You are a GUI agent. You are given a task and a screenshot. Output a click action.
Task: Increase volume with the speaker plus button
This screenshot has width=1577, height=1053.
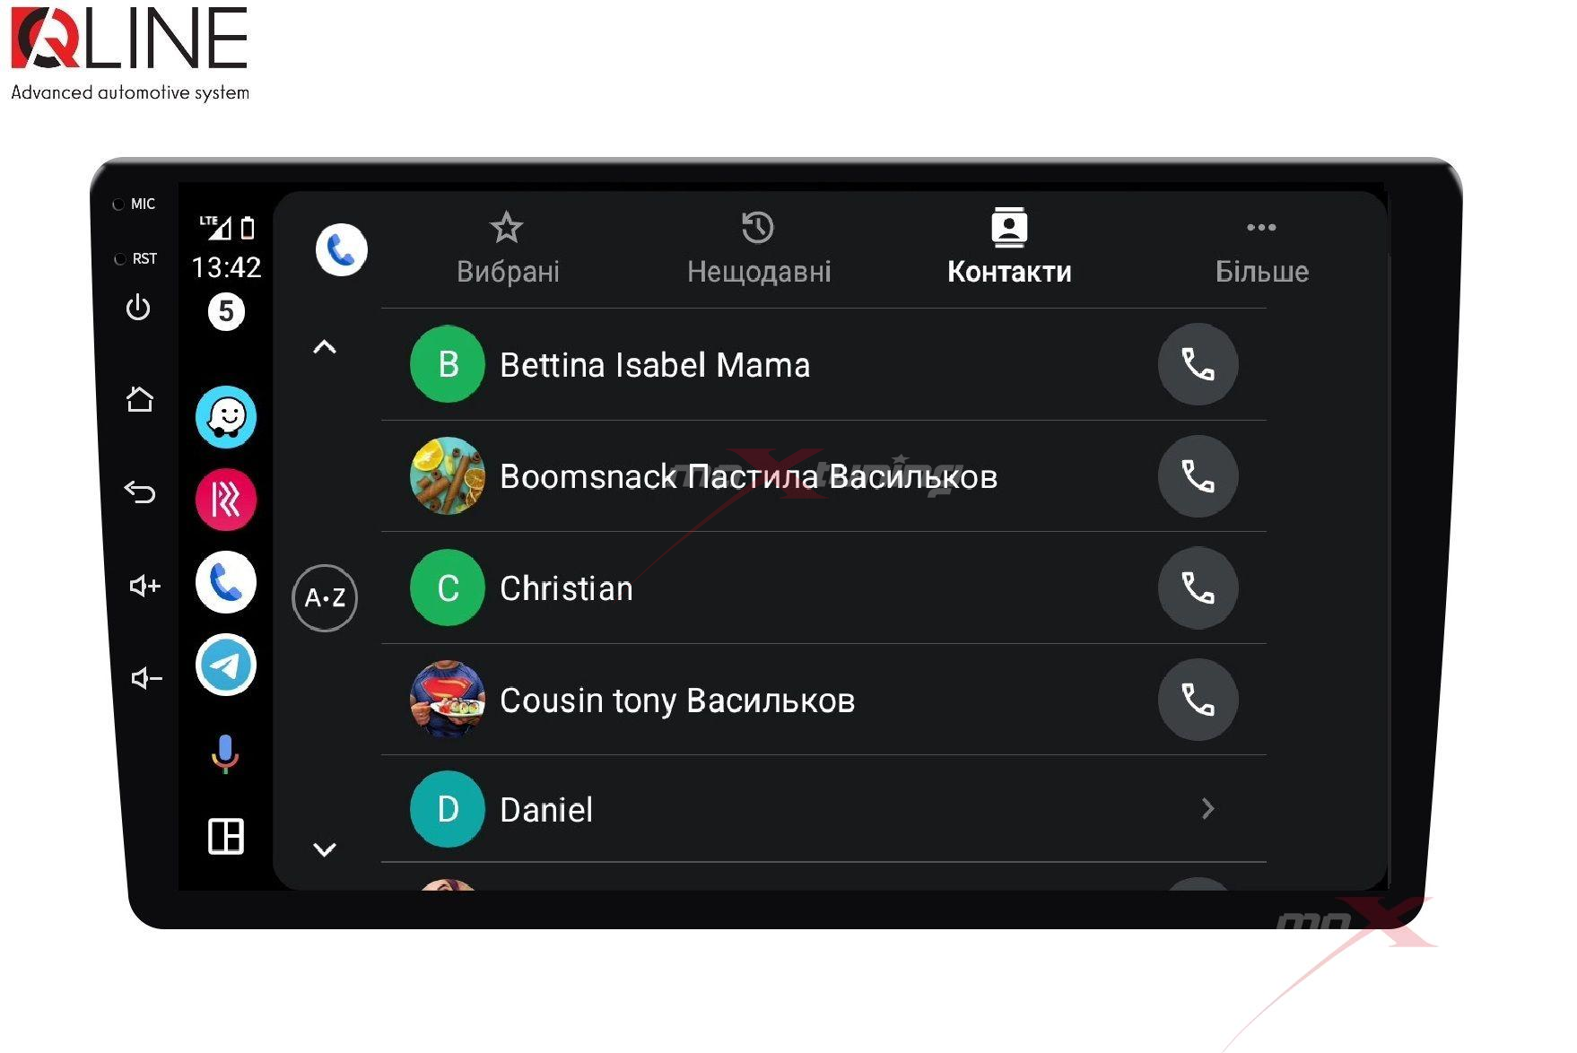click(x=144, y=586)
